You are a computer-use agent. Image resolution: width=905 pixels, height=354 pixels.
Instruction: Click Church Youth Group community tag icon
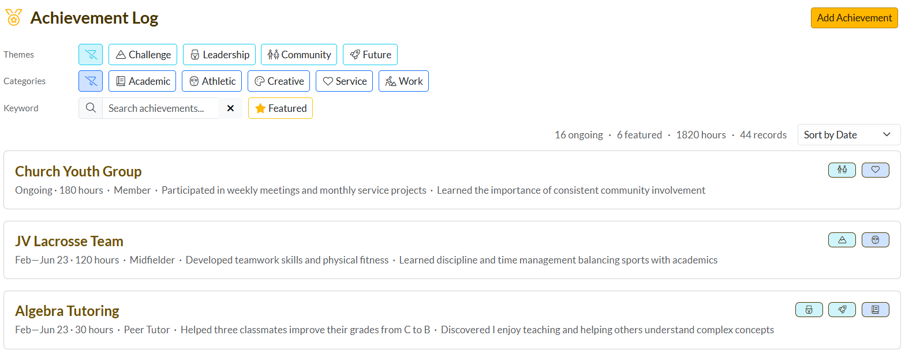coord(842,170)
